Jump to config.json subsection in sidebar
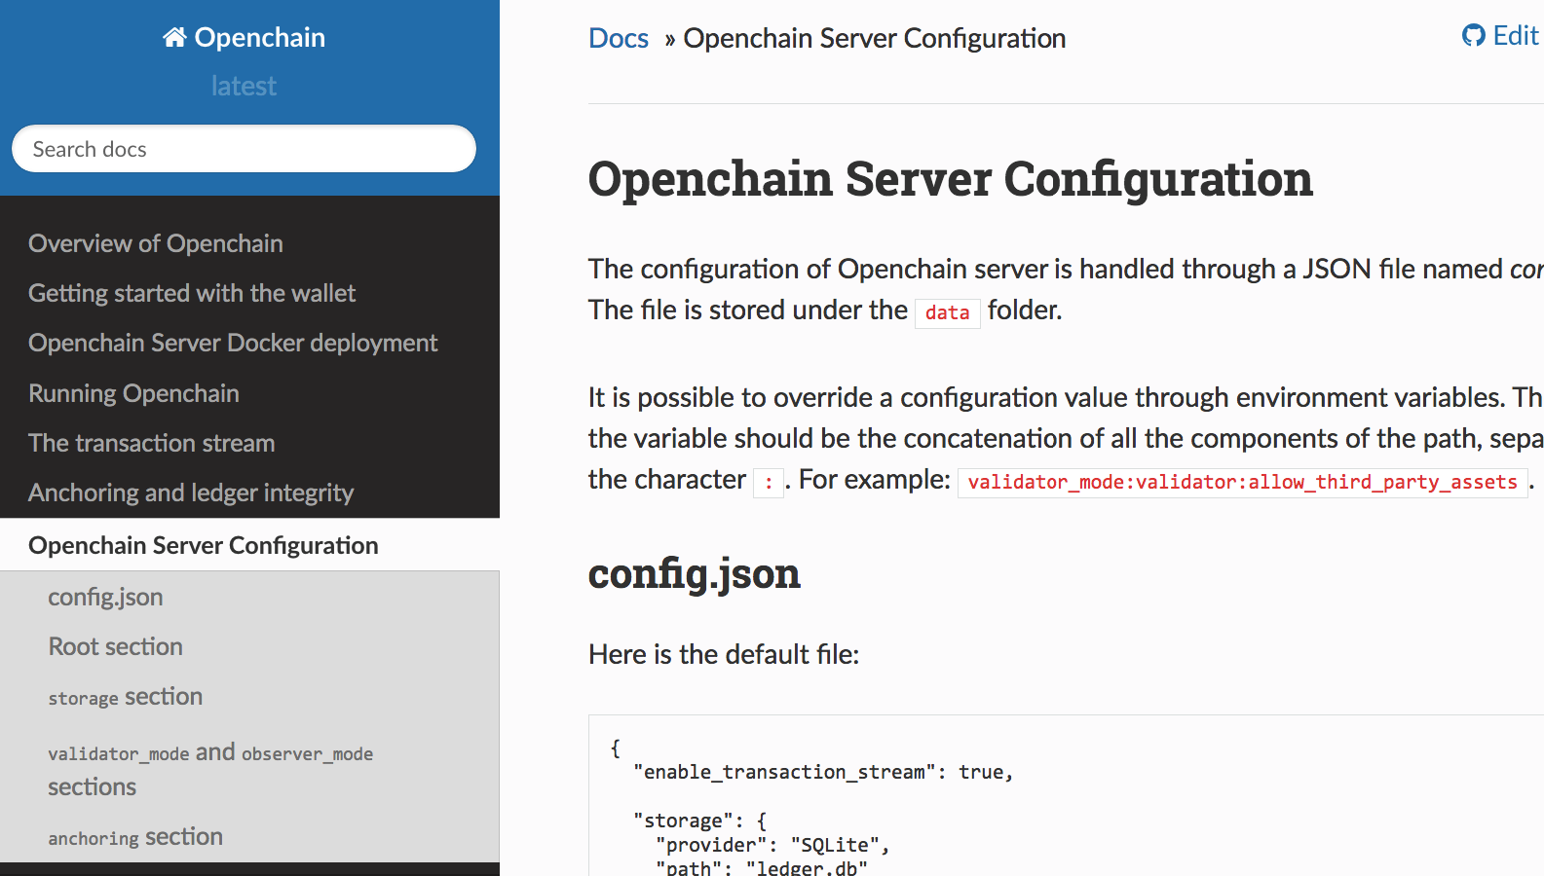Viewport: 1544px width, 876px height. tap(105, 597)
